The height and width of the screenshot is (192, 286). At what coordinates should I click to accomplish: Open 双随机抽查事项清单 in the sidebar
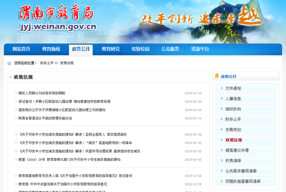pyautogui.click(x=246, y=181)
